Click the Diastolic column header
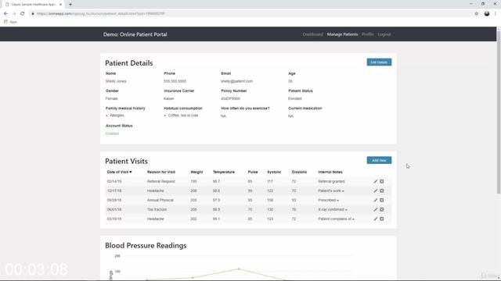 (x=299, y=172)
